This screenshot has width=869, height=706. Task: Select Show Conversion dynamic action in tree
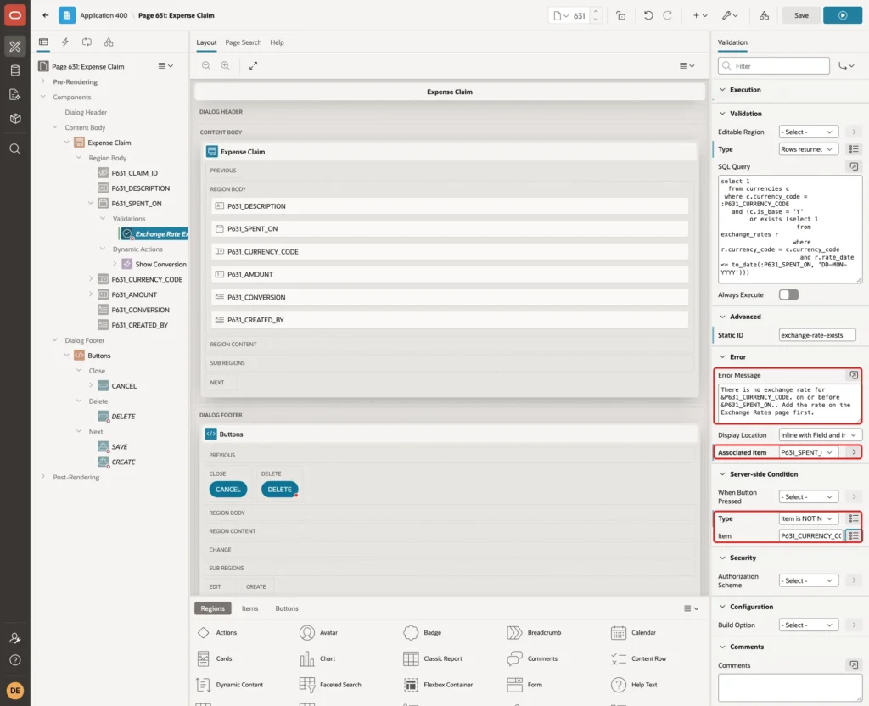pos(160,265)
